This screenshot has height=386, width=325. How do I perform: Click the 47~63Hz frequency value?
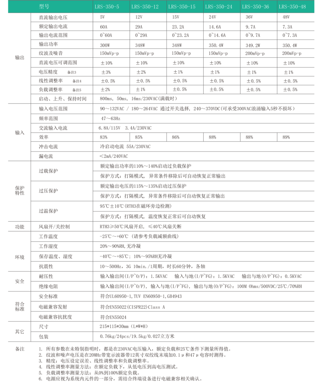tap(110, 119)
